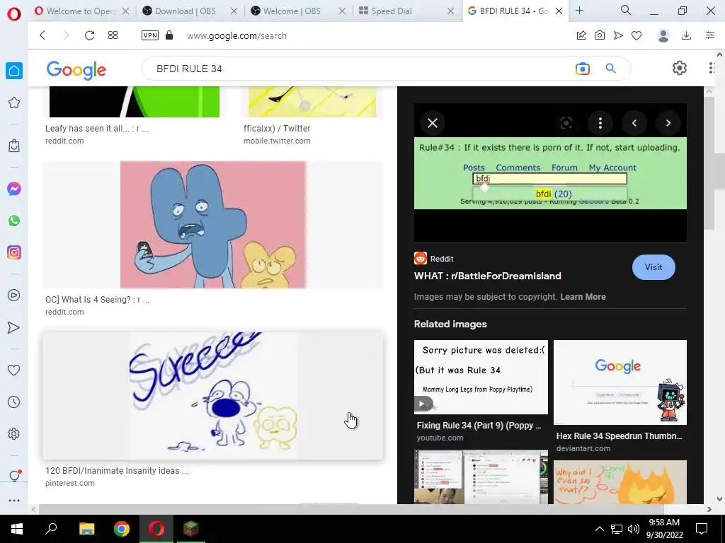
Task: Close the Speed Dial tab
Action: click(x=450, y=11)
